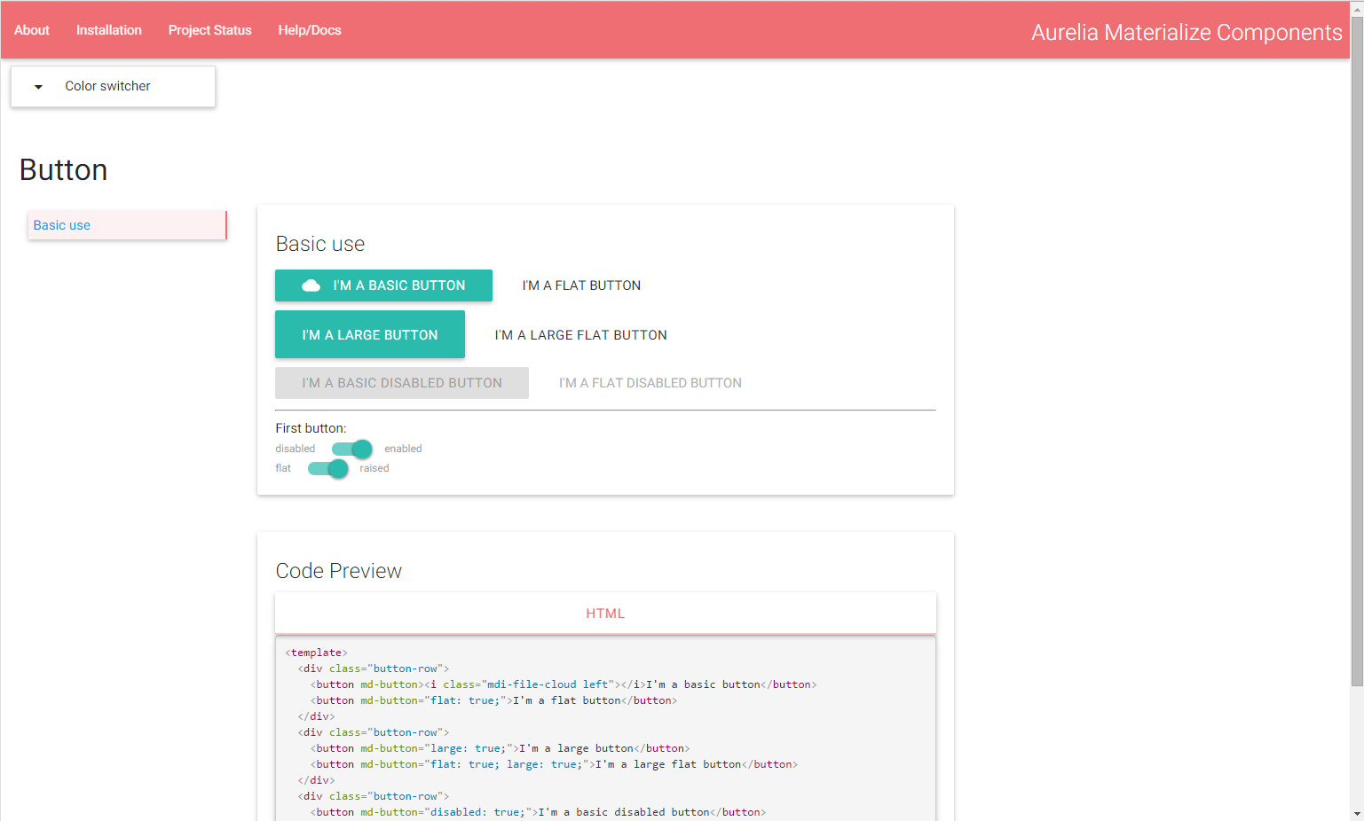Open Project Status in navbar

click(x=210, y=30)
